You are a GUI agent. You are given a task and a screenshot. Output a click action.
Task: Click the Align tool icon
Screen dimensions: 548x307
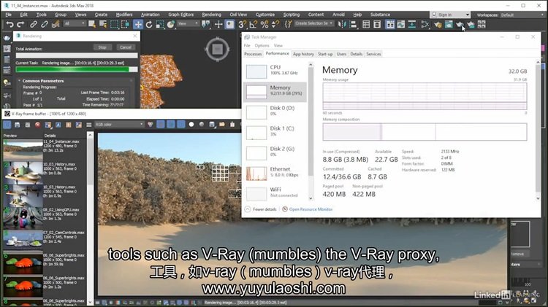tap(353, 24)
